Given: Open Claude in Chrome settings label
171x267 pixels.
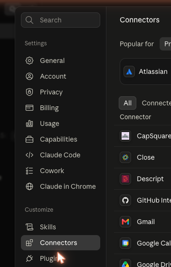Looking at the screenshot, I should pyautogui.click(x=68, y=186).
